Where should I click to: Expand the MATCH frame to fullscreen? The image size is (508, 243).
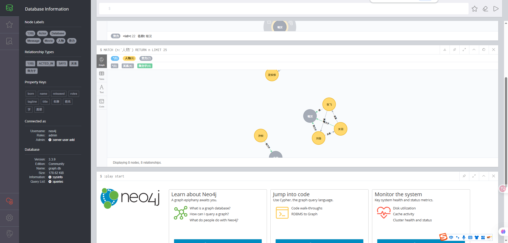pos(464,50)
